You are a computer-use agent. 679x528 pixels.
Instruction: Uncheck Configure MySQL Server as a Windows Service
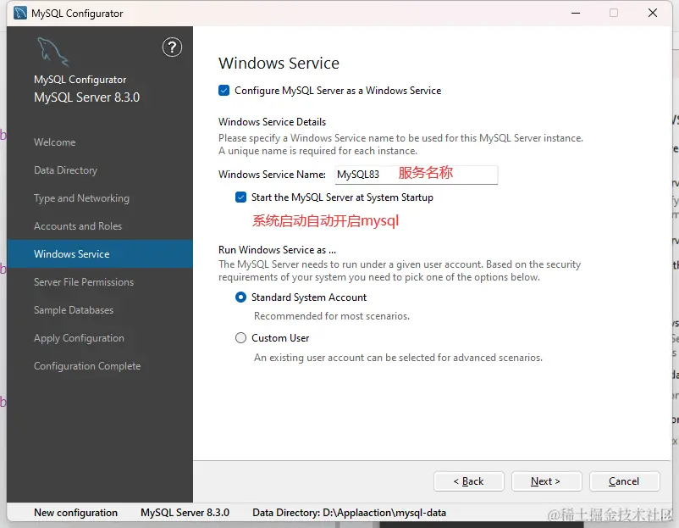coord(224,91)
